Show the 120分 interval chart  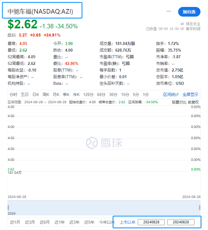pyautogui.click(x=88, y=94)
